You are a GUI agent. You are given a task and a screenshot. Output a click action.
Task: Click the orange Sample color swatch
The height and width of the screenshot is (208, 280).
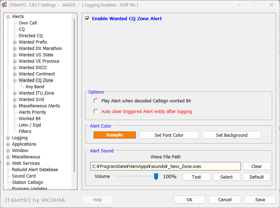point(115,135)
